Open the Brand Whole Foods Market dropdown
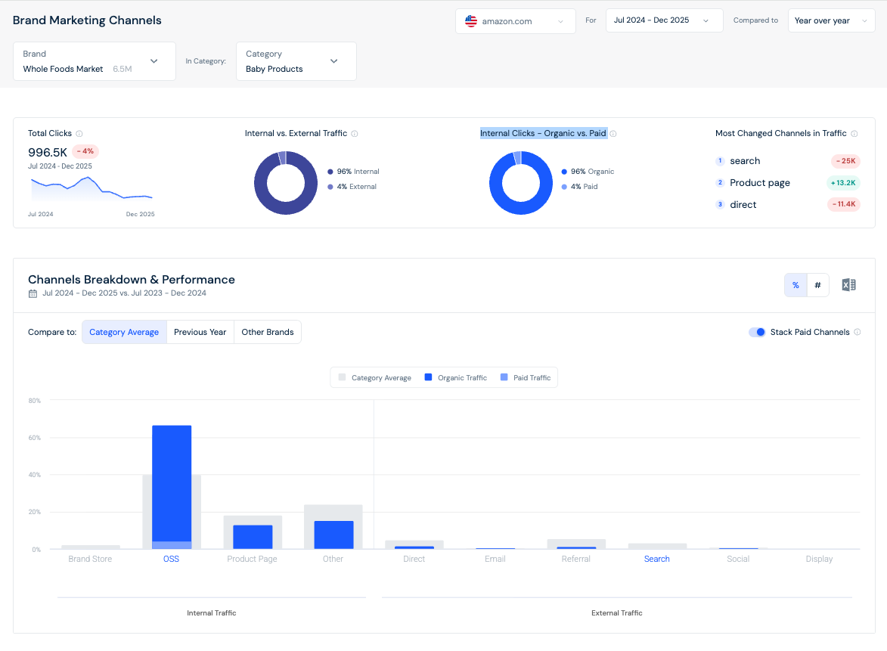887x651 pixels. coord(95,61)
